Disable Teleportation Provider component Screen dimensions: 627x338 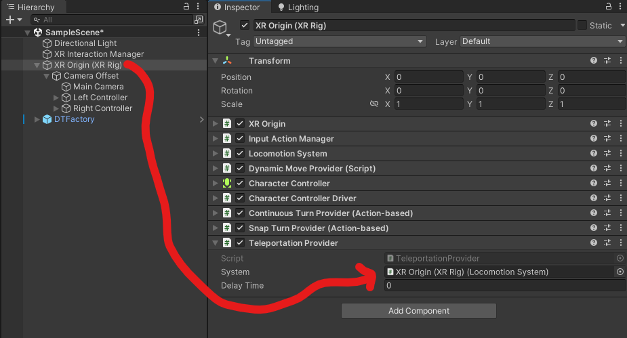coord(240,242)
